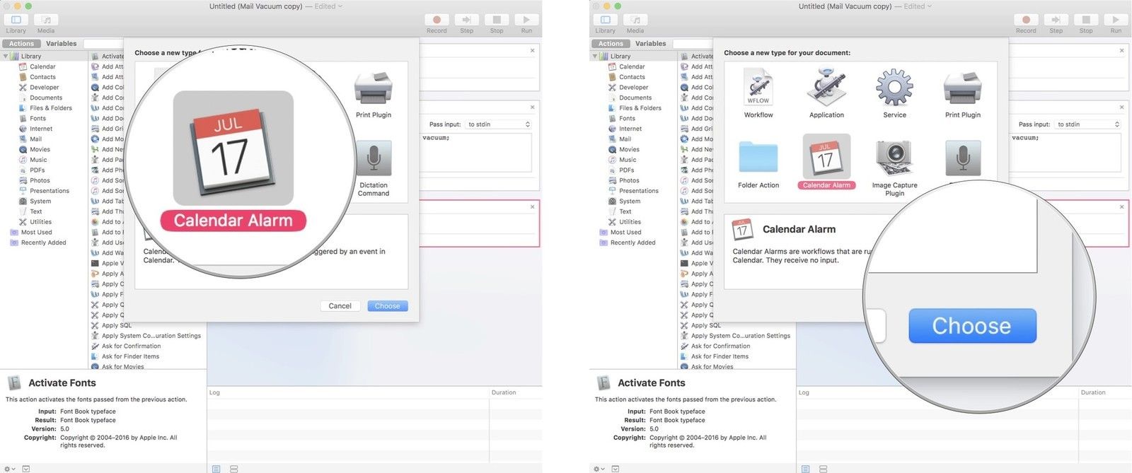Image resolution: width=1132 pixels, height=473 pixels.
Task: Pick the Folder Action document type
Action: click(x=758, y=158)
